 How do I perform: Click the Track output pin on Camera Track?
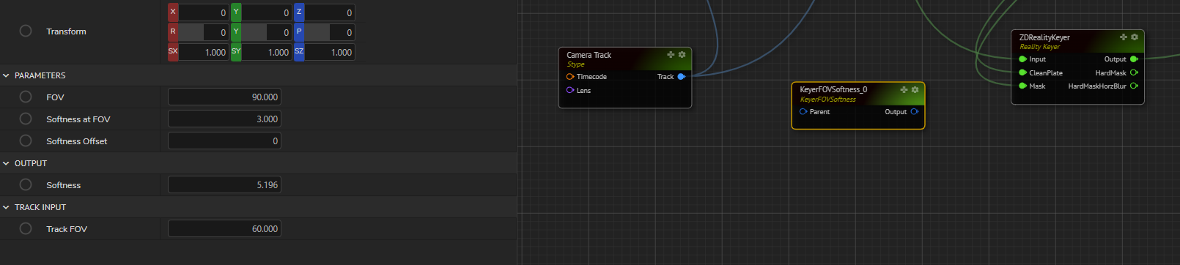[x=682, y=77]
